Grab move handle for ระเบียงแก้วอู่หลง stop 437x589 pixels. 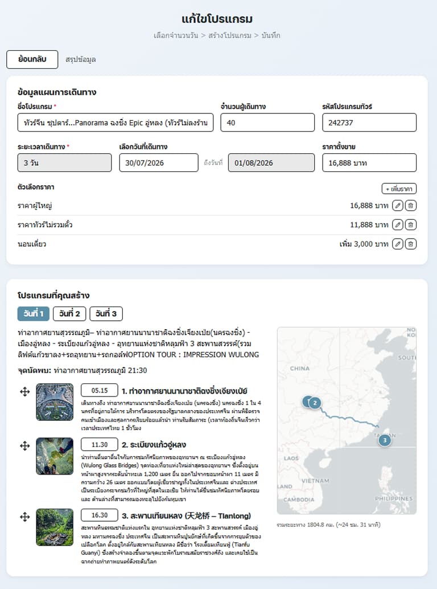tap(25, 446)
